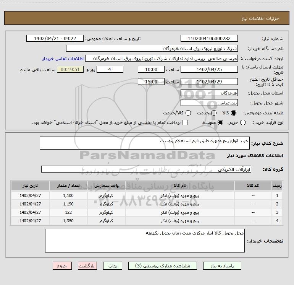This screenshot has height=285, width=294.
Task: Select the جزیی purchase type radio
Action: pyautogui.click(x=242, y=123)
